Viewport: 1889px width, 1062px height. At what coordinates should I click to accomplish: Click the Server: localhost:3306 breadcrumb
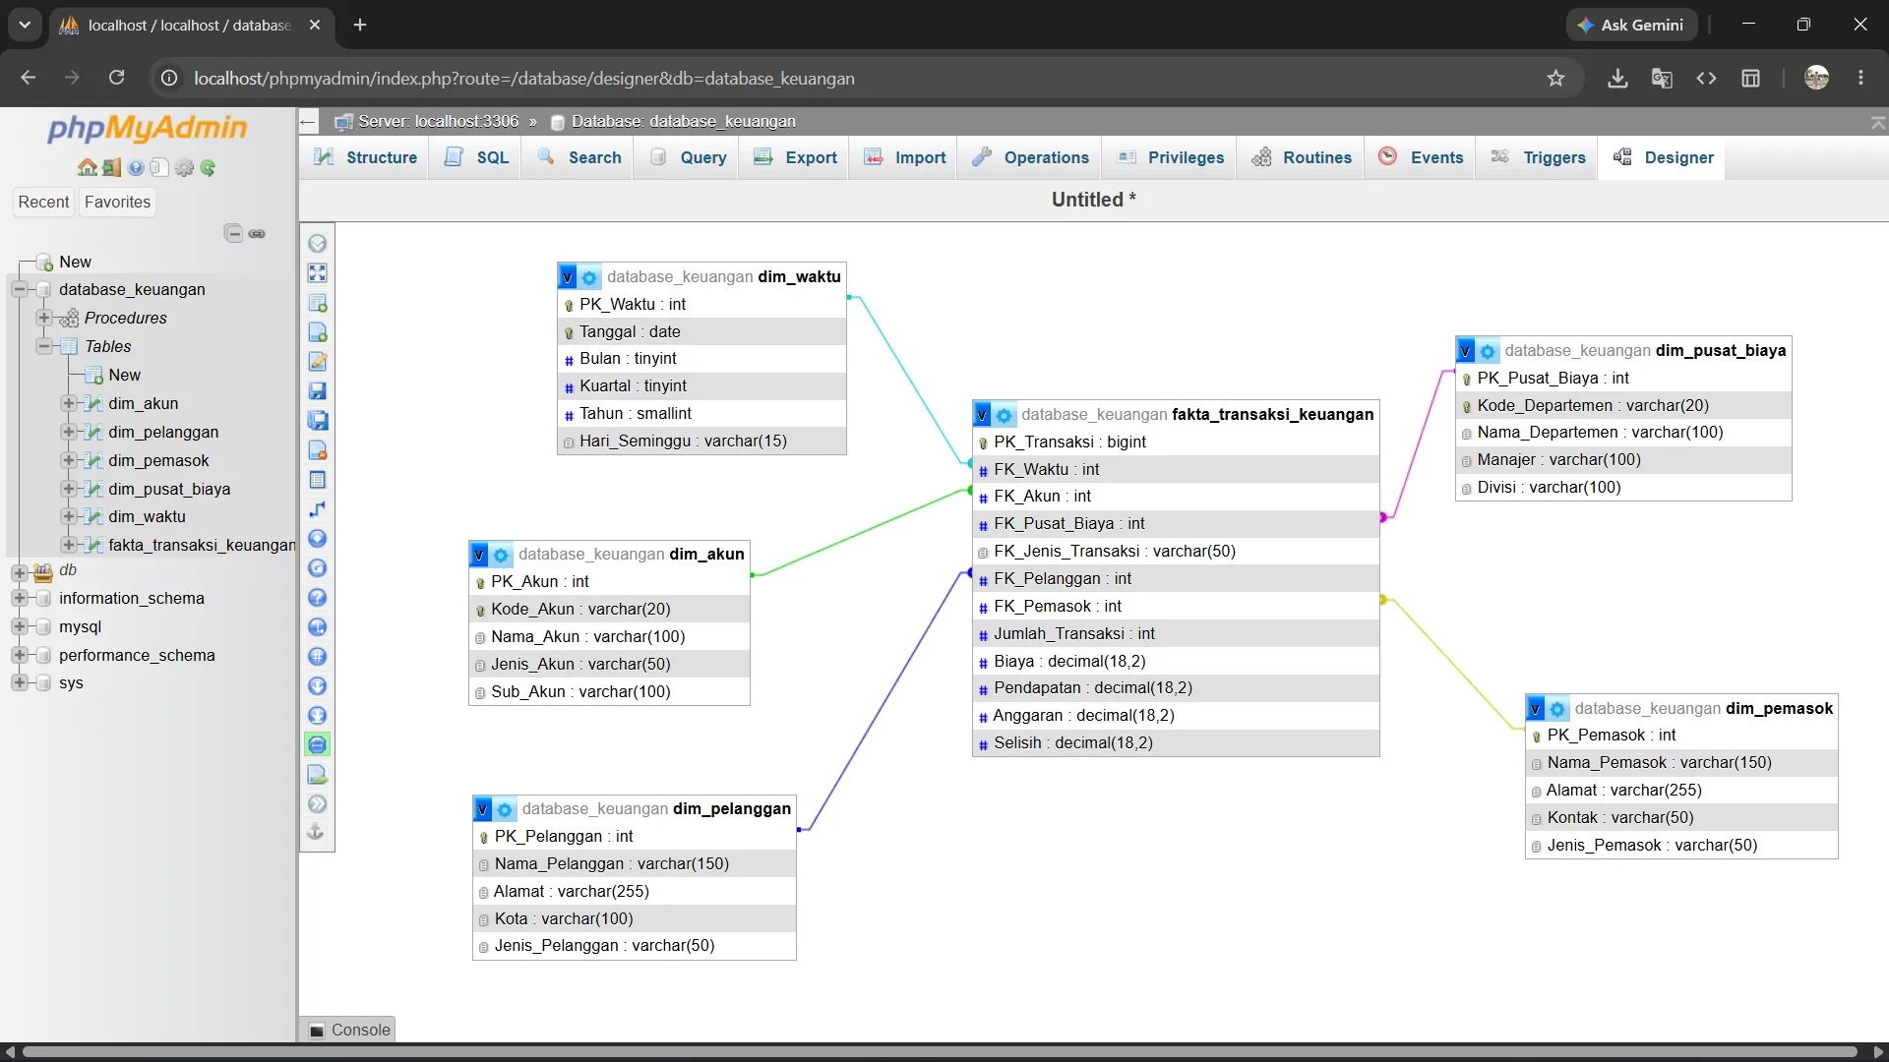pyautogui.click(x=438, y=121)
